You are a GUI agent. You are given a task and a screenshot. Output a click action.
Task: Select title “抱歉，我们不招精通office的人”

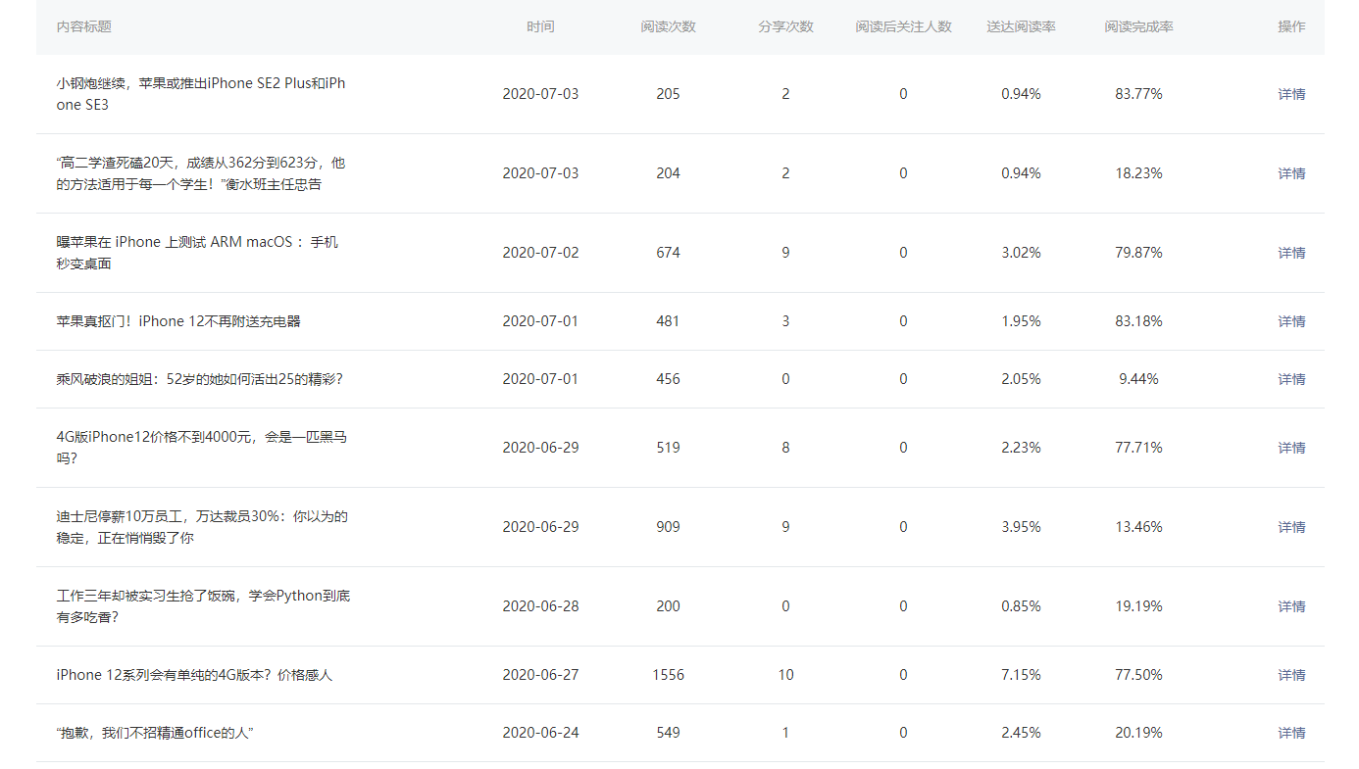156,733
